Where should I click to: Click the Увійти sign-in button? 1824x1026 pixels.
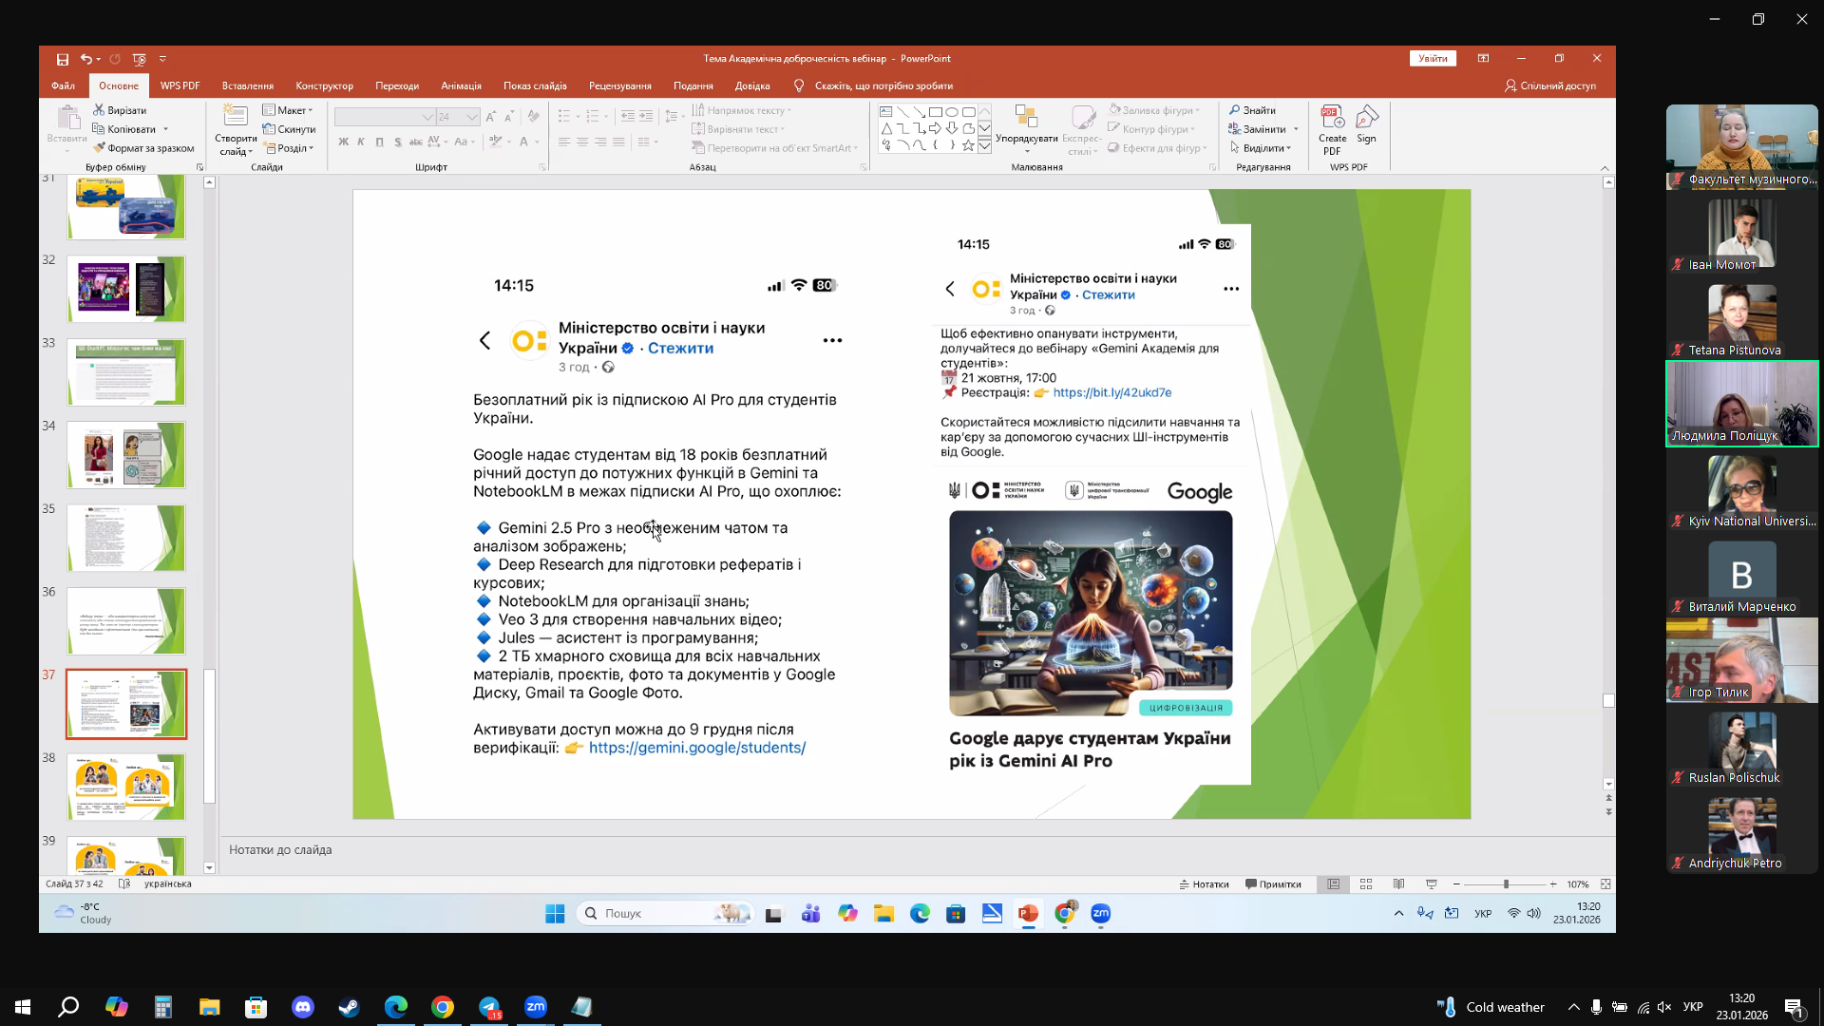[x=1433, y=59]
